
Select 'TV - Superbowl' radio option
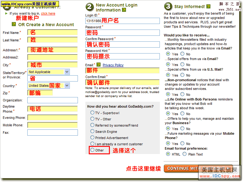pos(92,113)
